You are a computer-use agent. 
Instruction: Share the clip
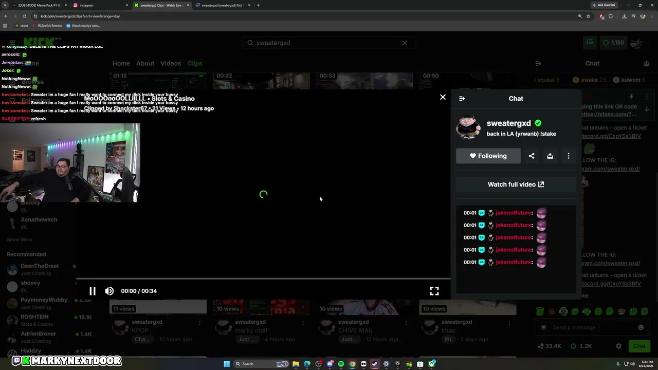[532, 156]
